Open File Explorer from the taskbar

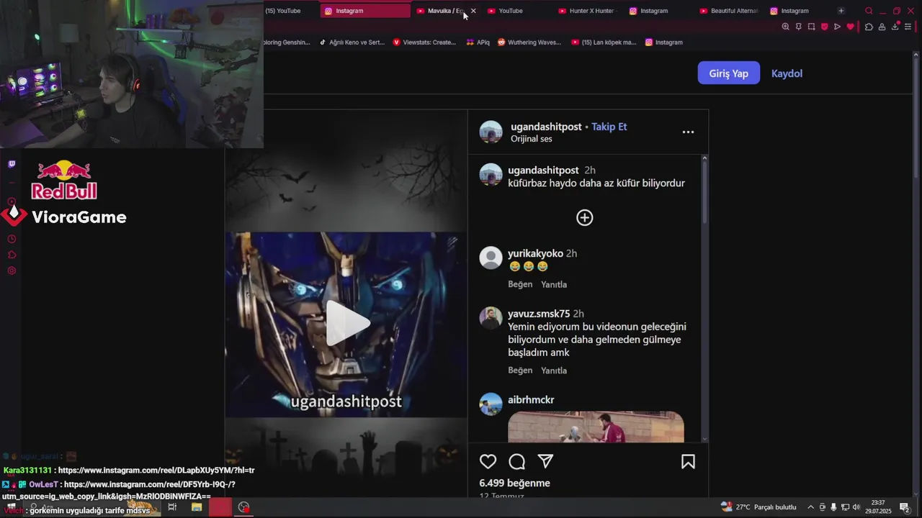coord(197,507)
